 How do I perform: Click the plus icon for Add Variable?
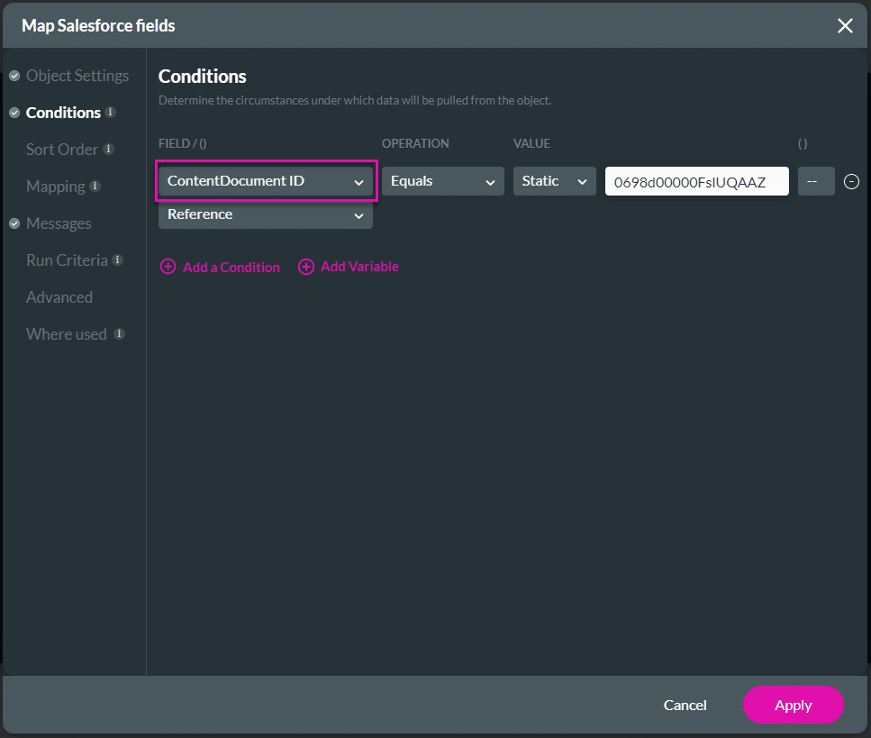point(306,267)
